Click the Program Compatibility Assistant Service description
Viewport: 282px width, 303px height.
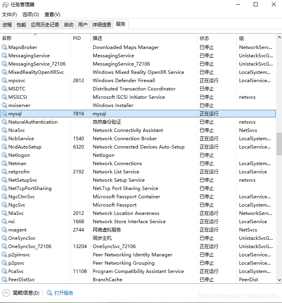coord(138,271)
